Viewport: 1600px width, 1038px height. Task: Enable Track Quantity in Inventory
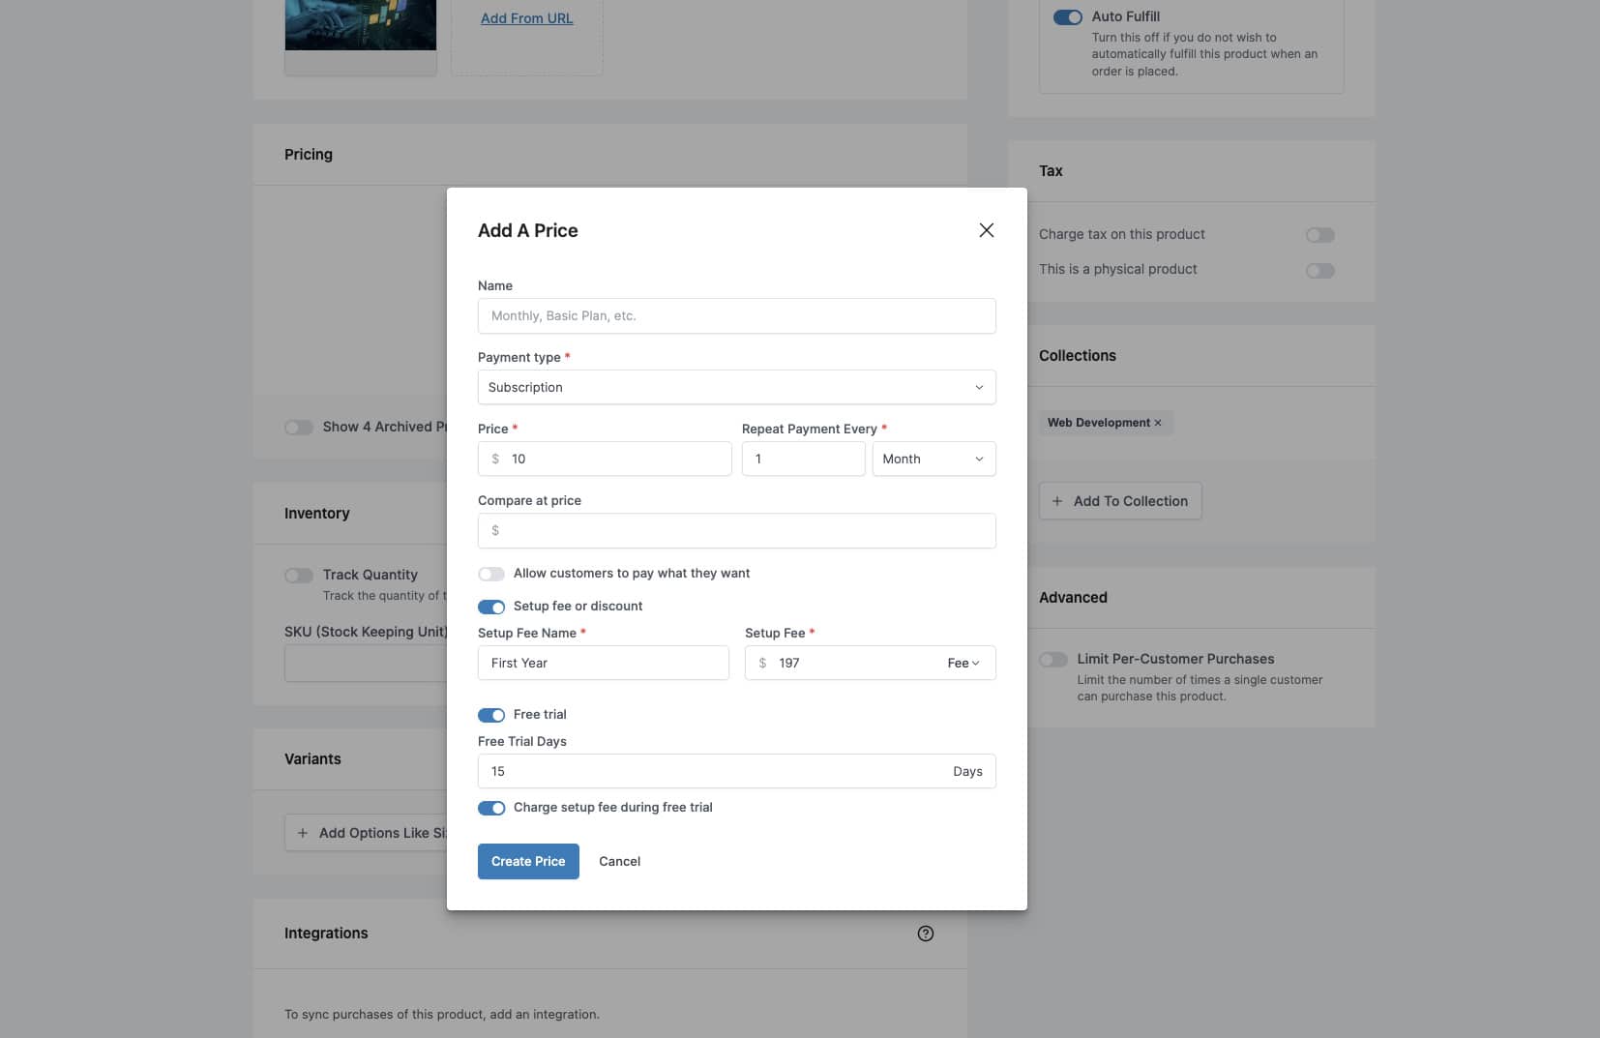[298, 575]
